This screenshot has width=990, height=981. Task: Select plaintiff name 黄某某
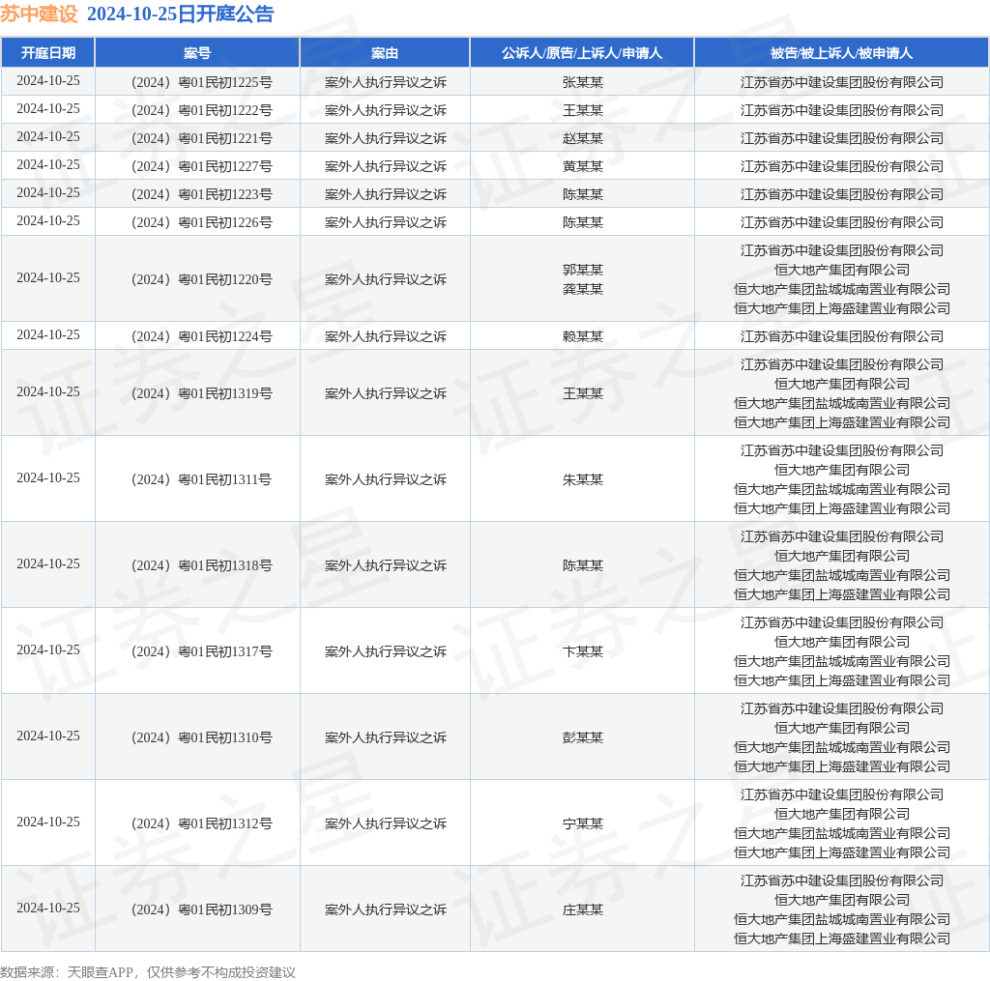tap(583, 166)
